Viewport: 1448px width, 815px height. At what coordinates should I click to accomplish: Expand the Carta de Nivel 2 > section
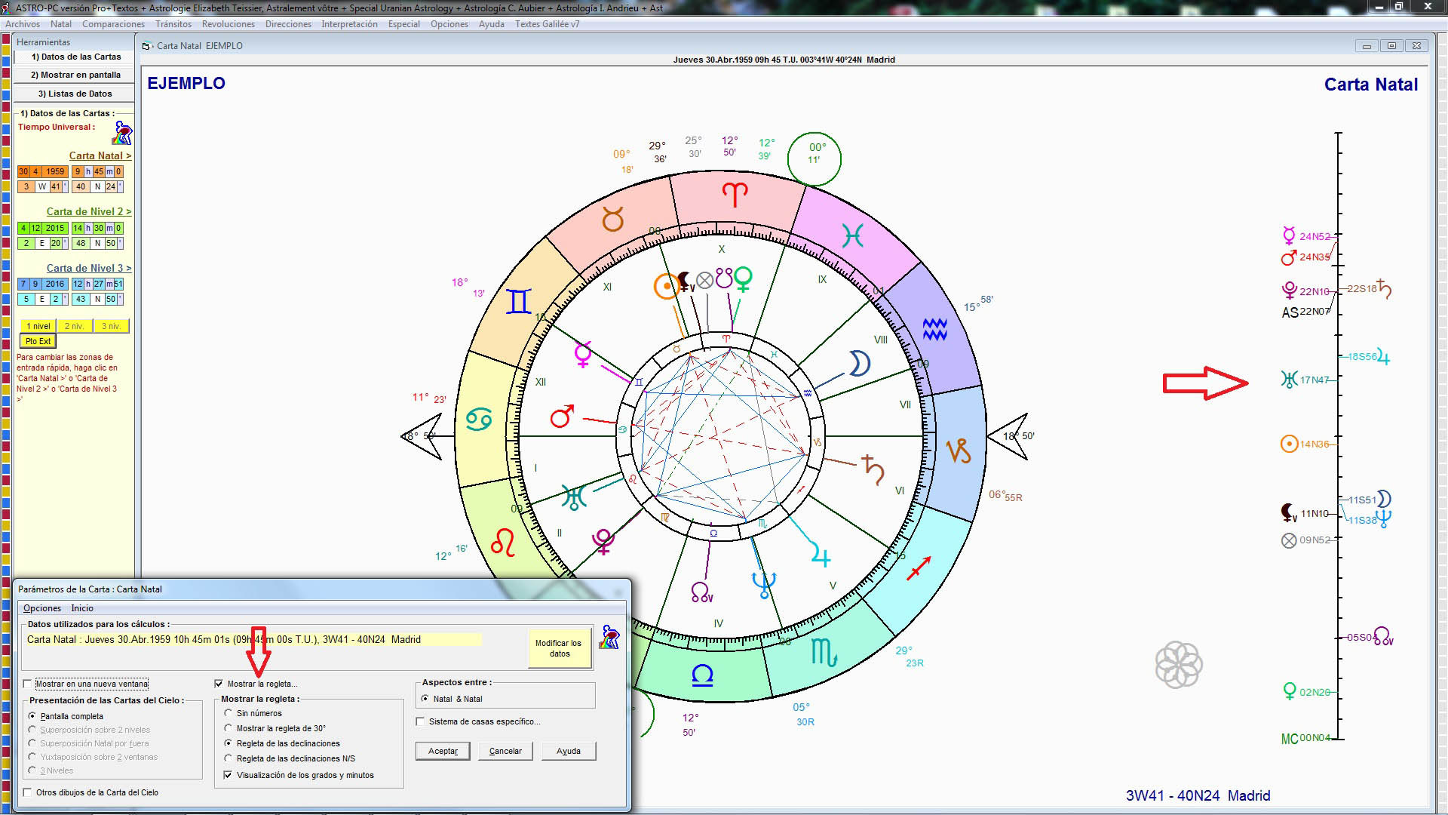click(88, 211)
